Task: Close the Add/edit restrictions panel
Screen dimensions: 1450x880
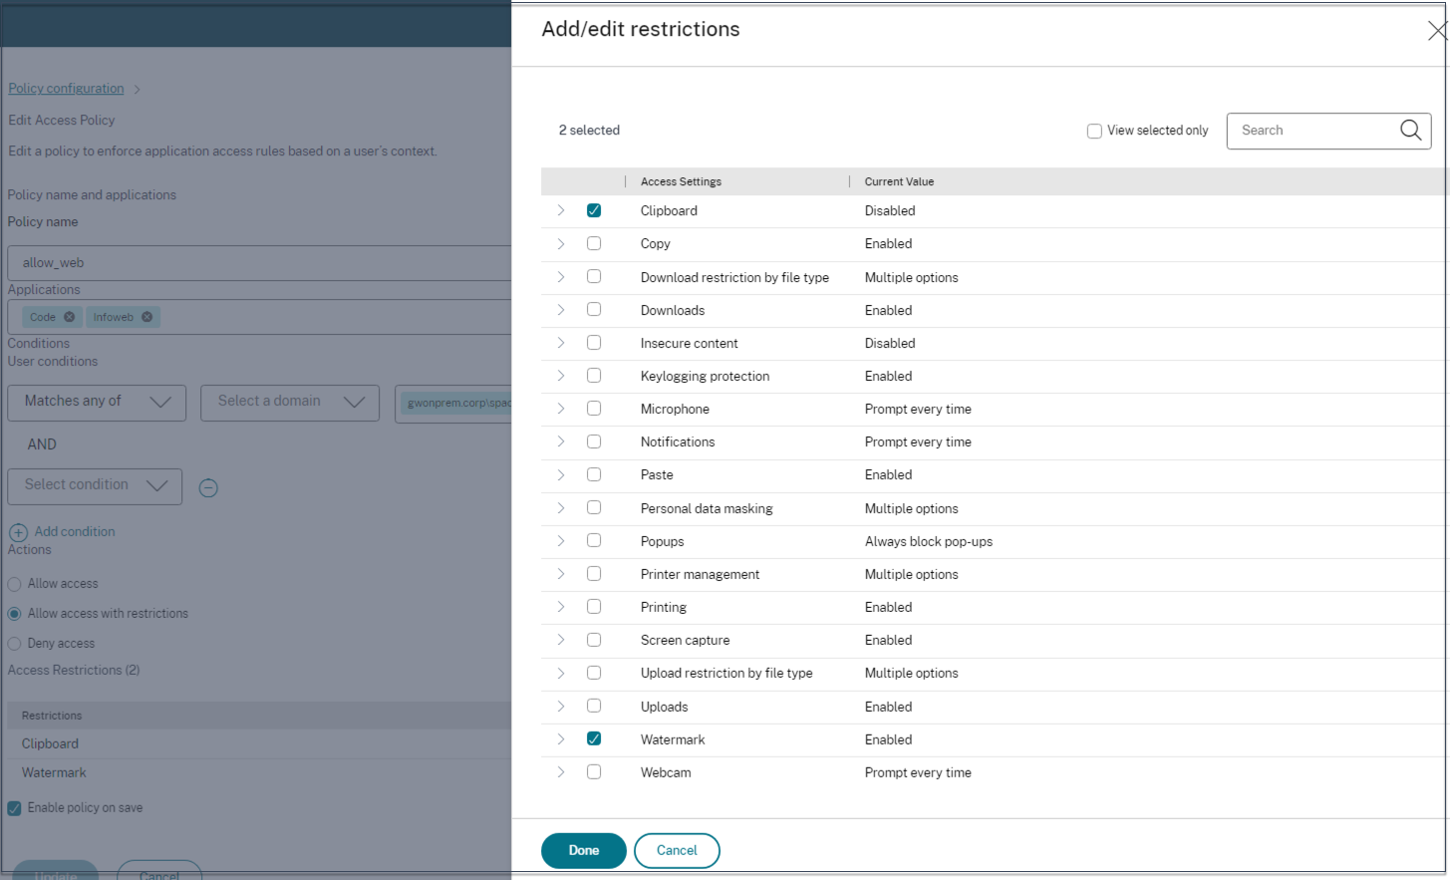Action: click(x=1436, y=31)
